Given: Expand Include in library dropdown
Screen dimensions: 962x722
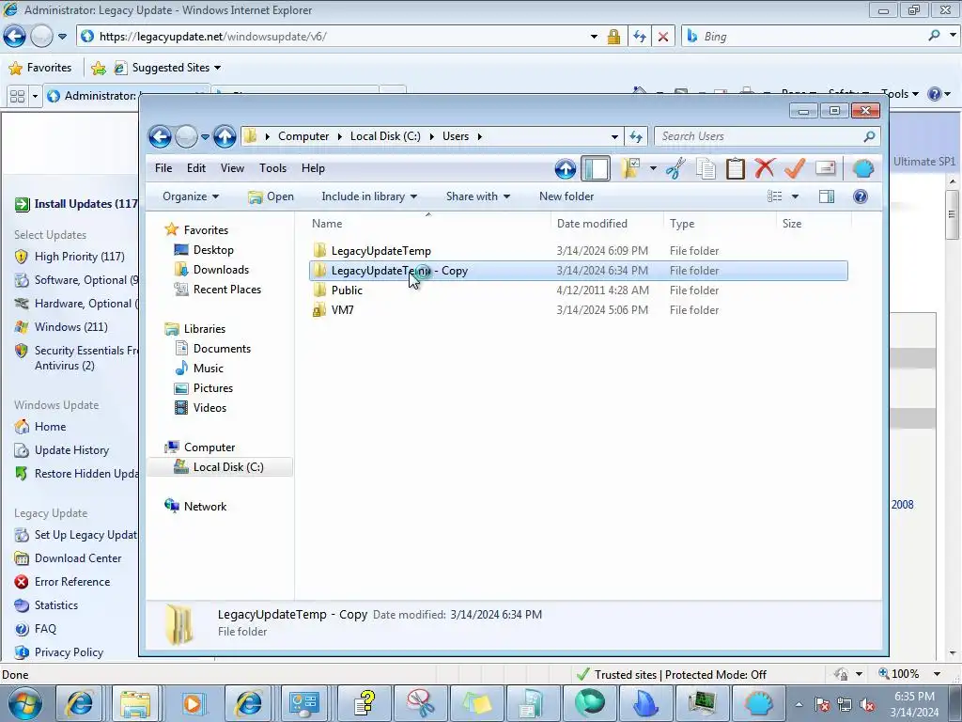Looking at the screenshot, I should coord(368,196).
